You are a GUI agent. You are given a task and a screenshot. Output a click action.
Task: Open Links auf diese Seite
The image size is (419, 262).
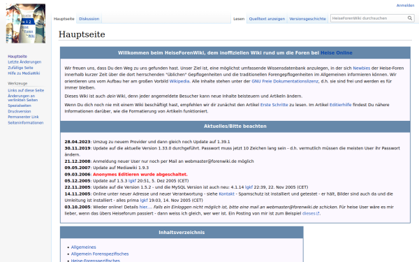pyautogui.click(x=26, y=90)
